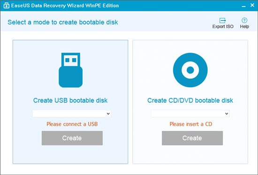Click the EaseUS app logo in title bar

[x=7, y=6]
